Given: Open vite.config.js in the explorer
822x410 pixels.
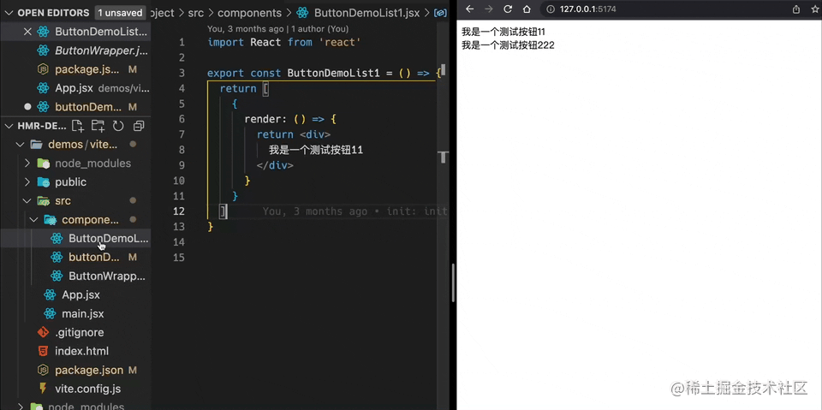Looking at the screenshot, I should [87, 389].
